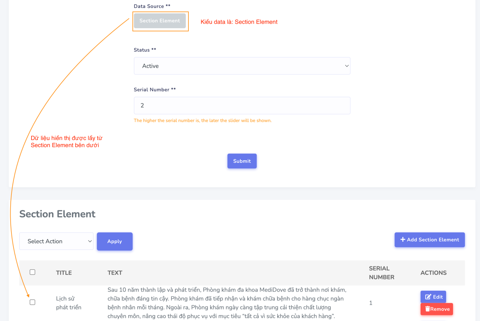This screenshot has width=480, height=321.
Task: Tick the select-all checkbox in the table header
Action: (x=32, y=272)
